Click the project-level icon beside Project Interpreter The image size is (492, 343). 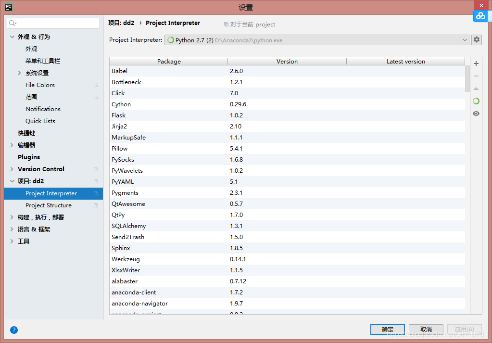point(96,193)
